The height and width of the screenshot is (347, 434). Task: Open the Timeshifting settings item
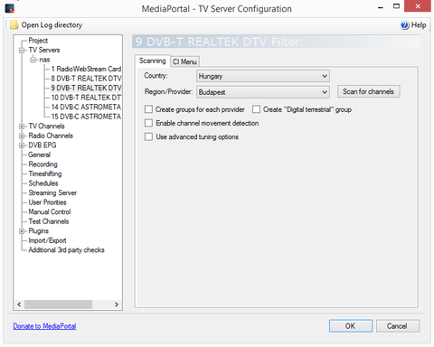point(45,173)
